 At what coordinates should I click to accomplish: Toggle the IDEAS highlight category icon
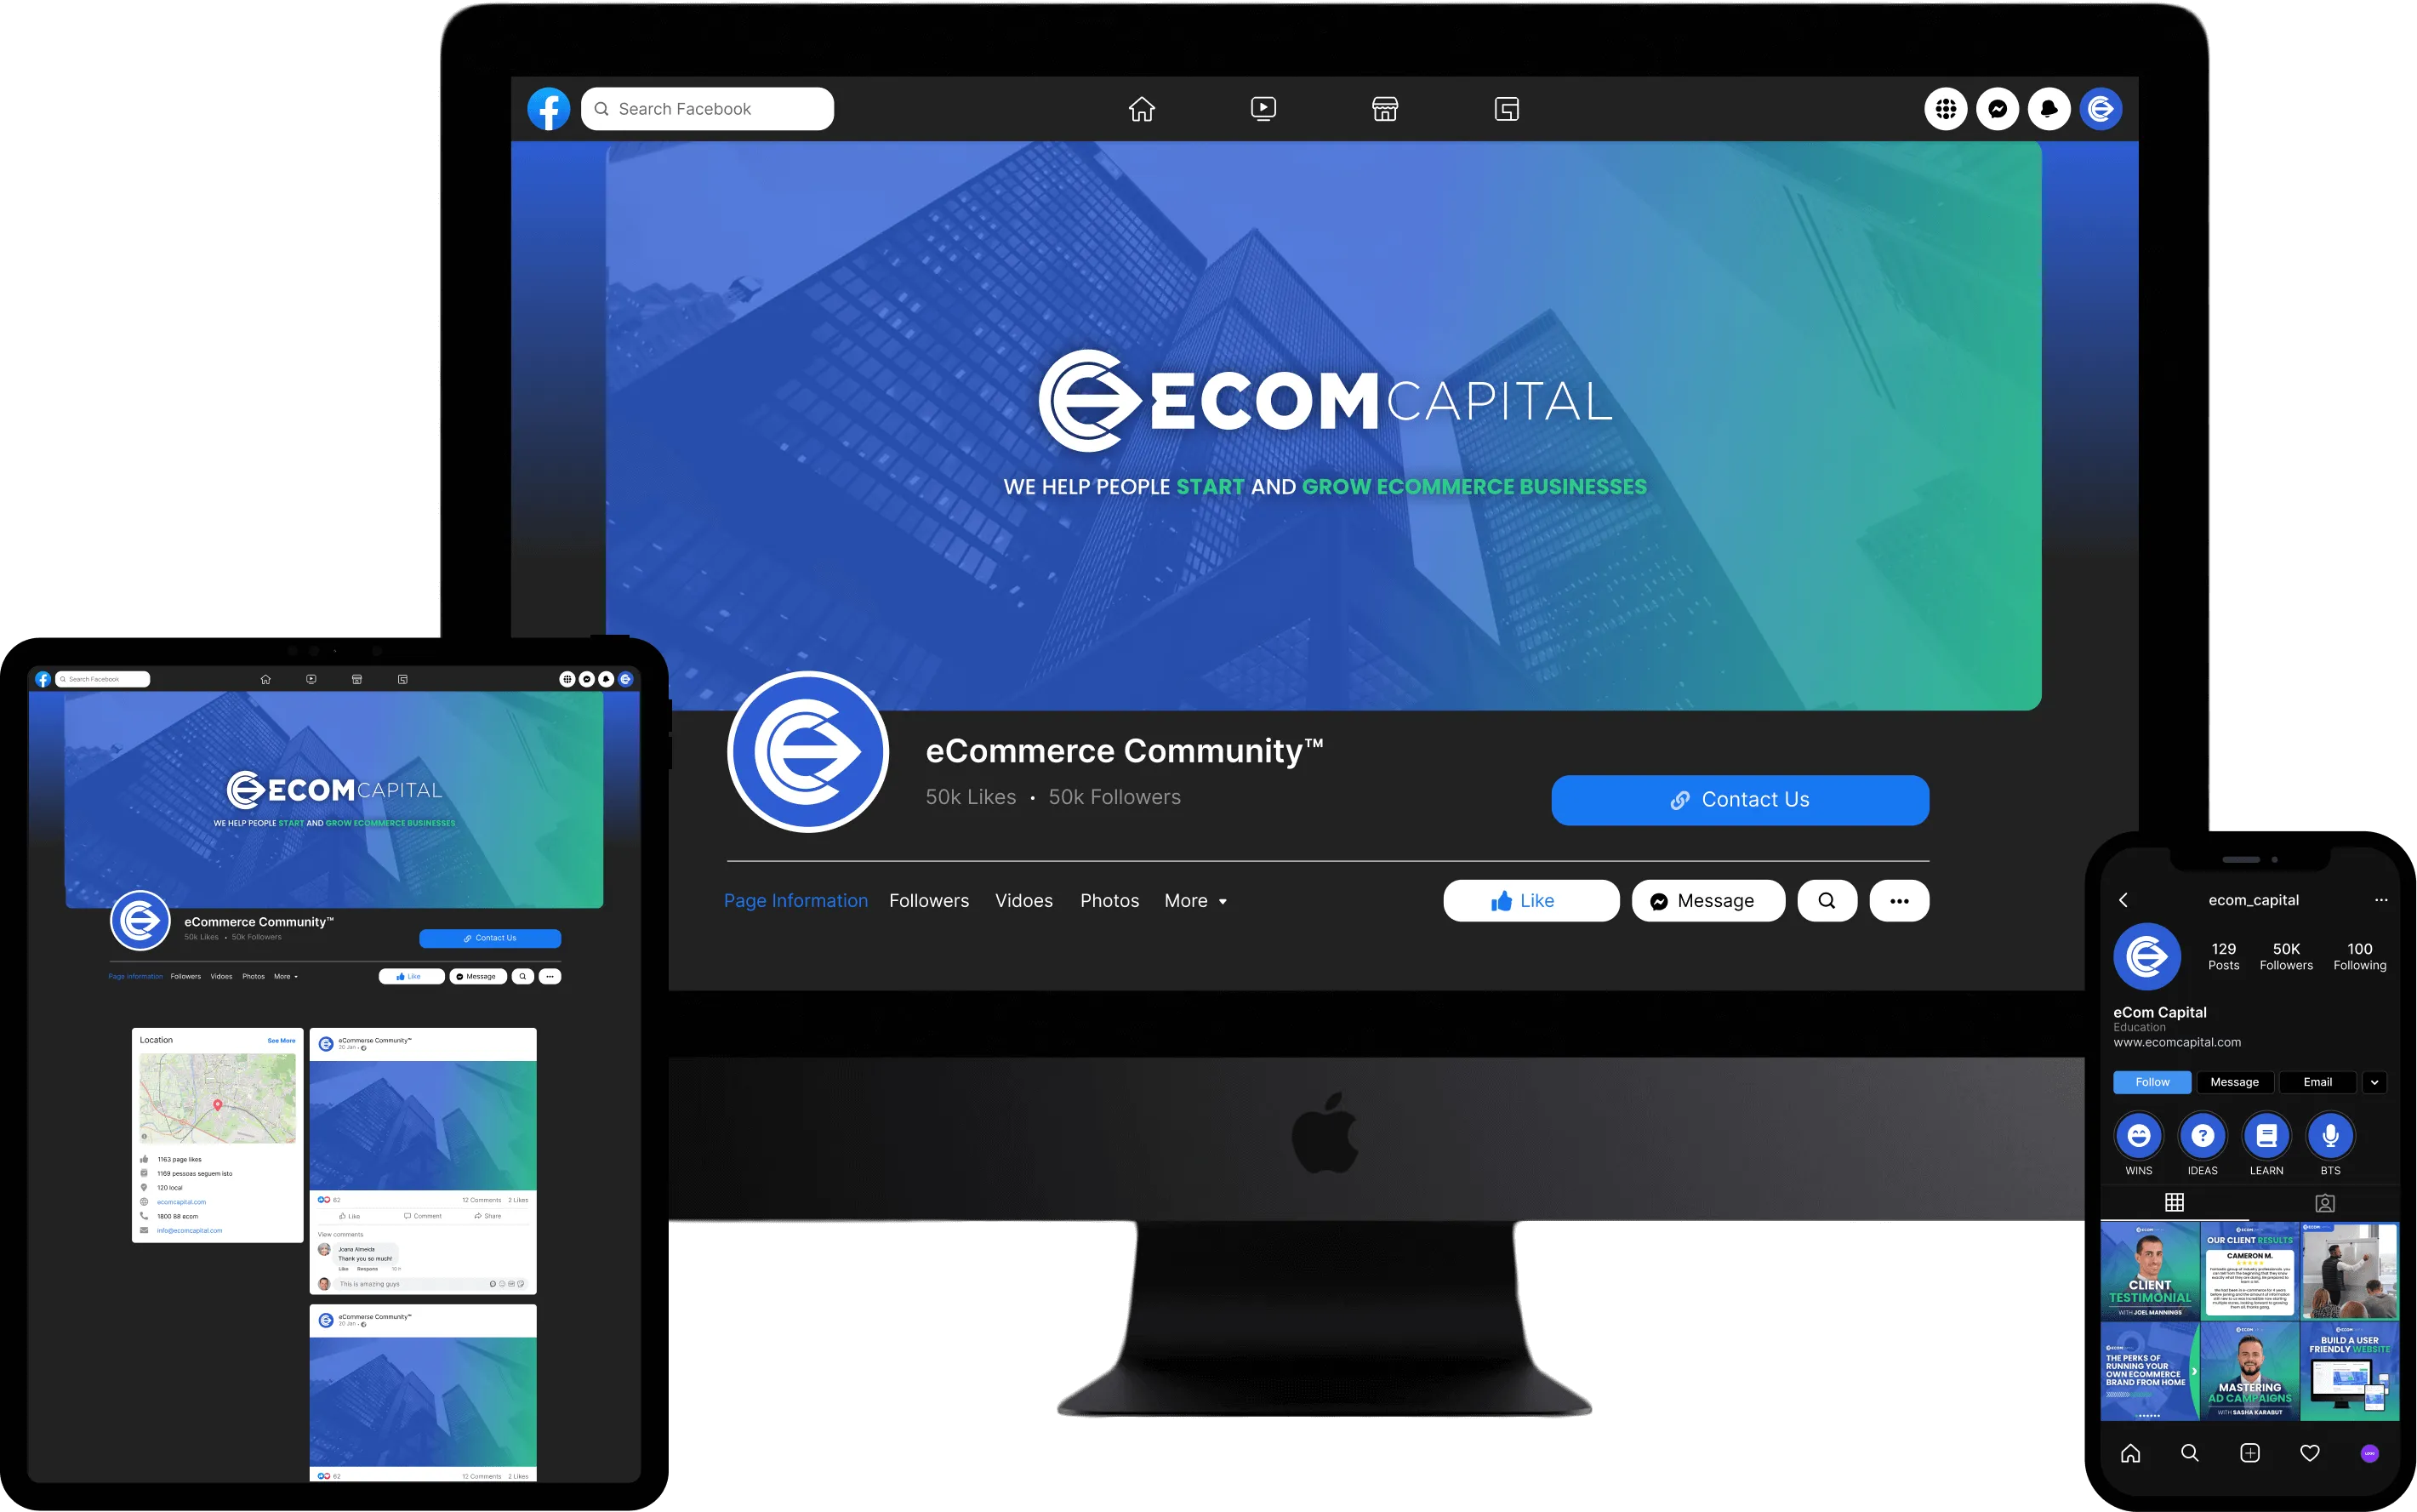2201,1136
